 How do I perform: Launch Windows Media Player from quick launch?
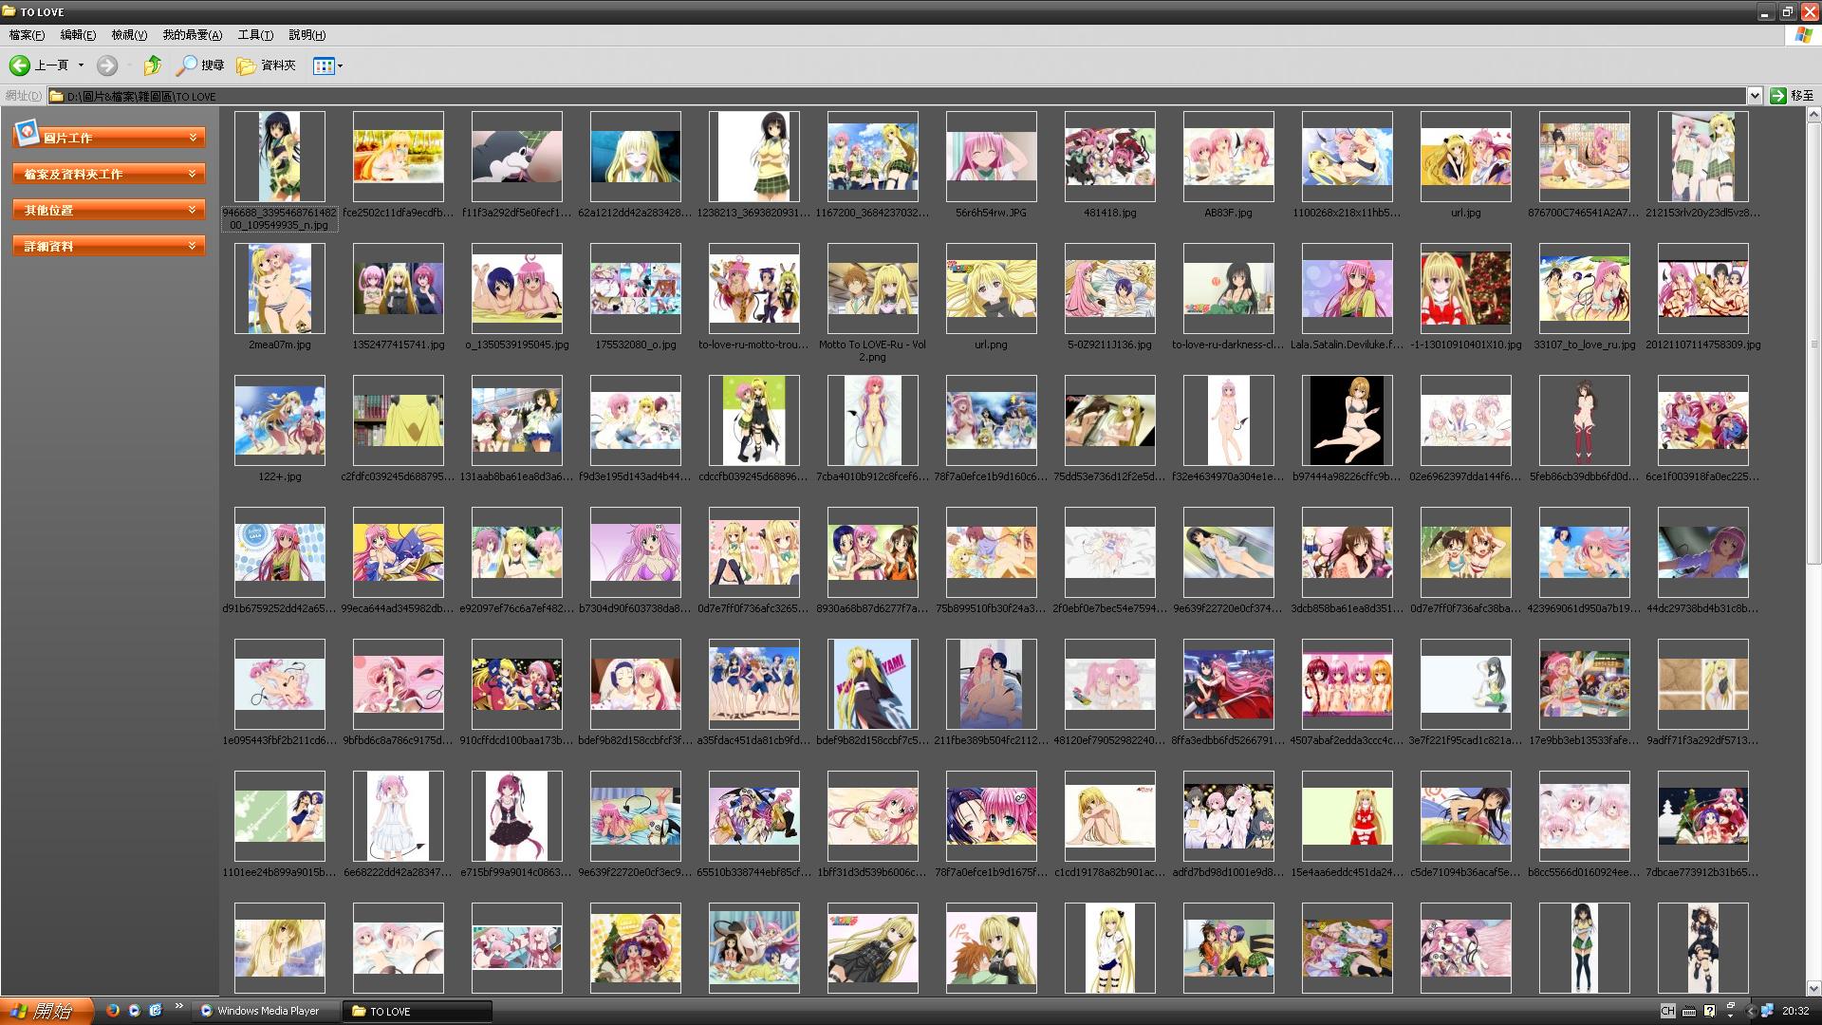pyautogui.click(x=134, y=1011)
